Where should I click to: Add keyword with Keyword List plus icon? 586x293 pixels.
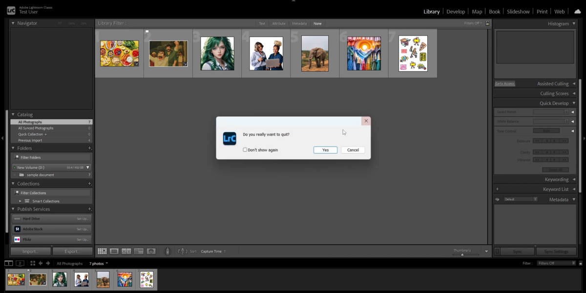click(497, 189)
